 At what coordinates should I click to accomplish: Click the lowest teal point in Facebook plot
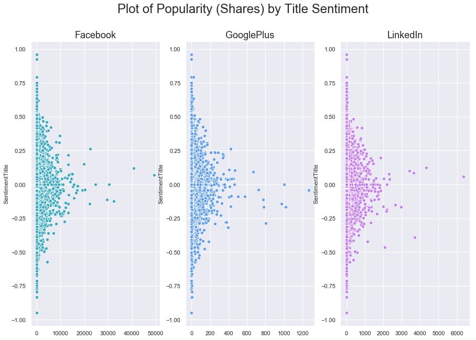[37, 313]
